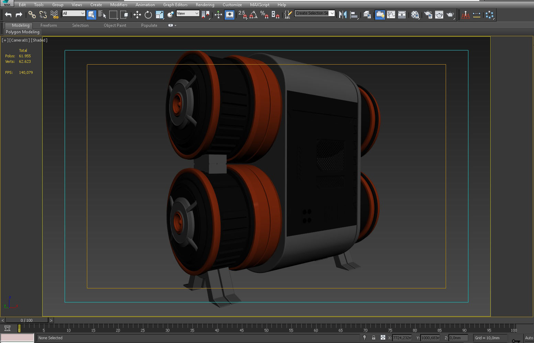
Task: Toggle Select Object mode
Action: pos(91,15)
